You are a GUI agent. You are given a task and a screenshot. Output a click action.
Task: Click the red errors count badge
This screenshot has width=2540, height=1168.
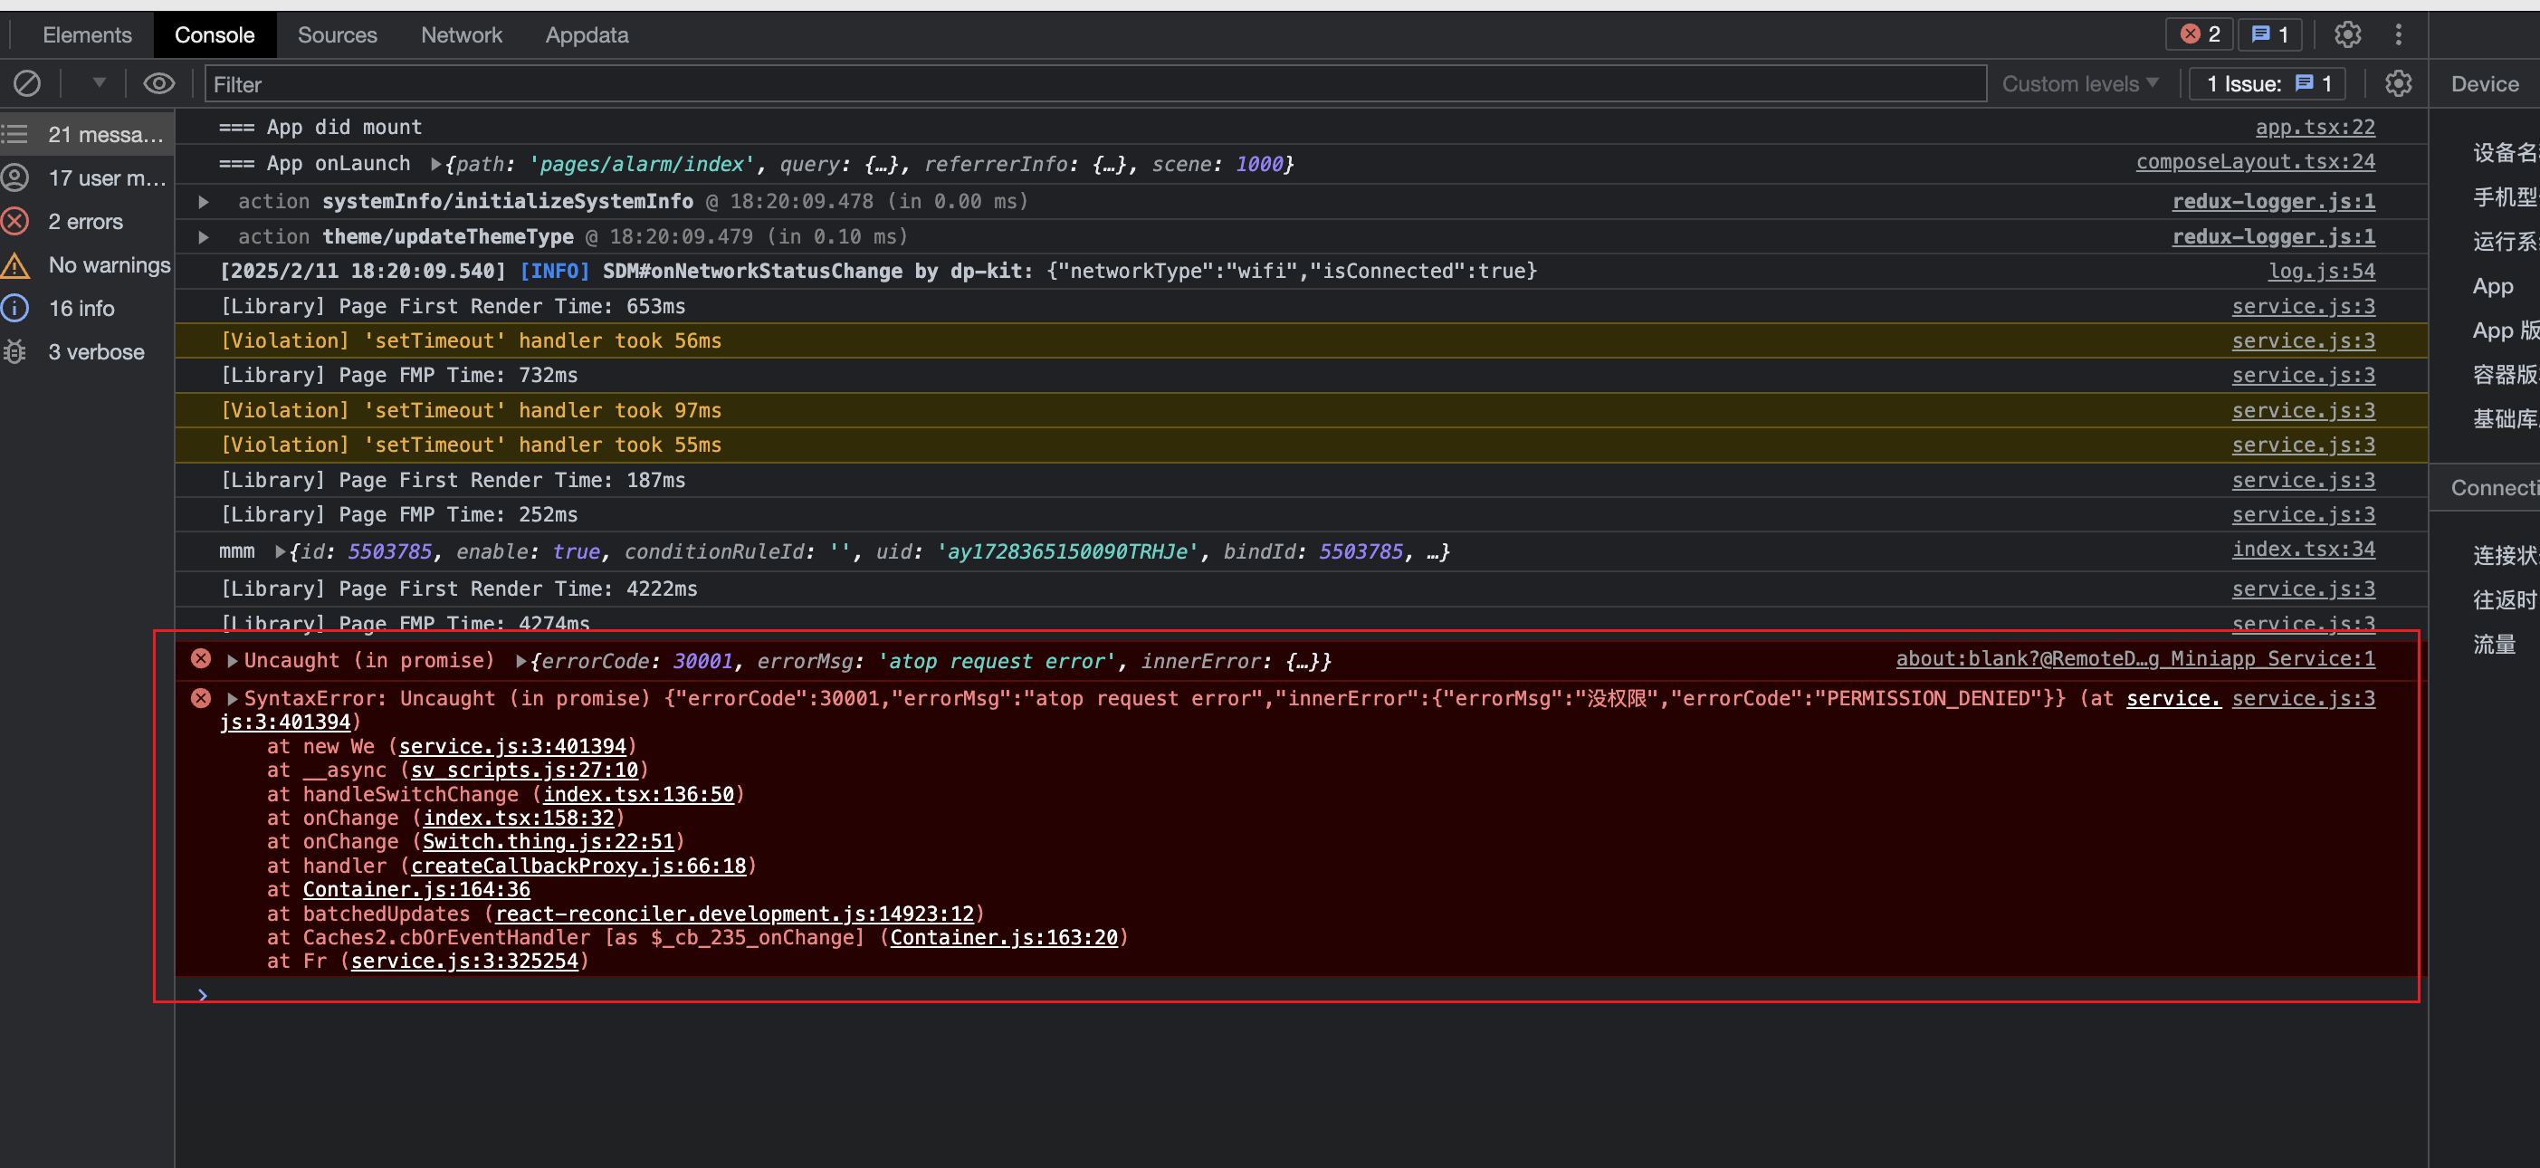(2199, 34)
